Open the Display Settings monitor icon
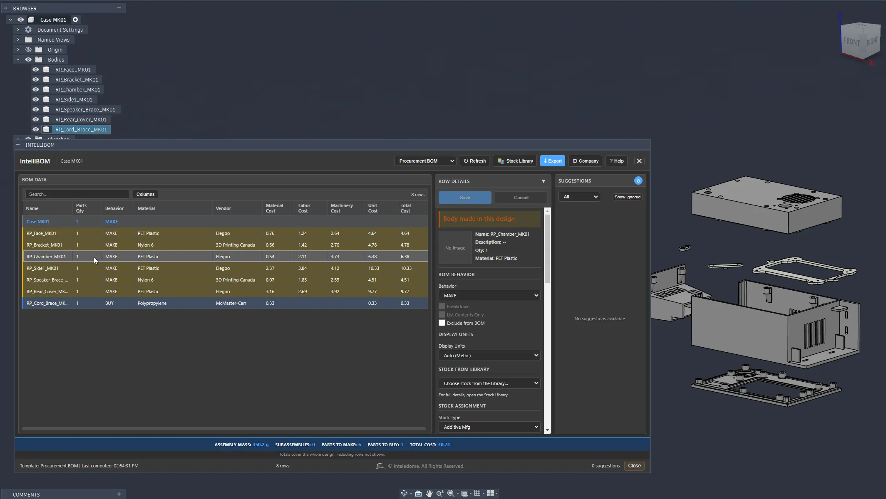886x499 pixels. [465, 493]
